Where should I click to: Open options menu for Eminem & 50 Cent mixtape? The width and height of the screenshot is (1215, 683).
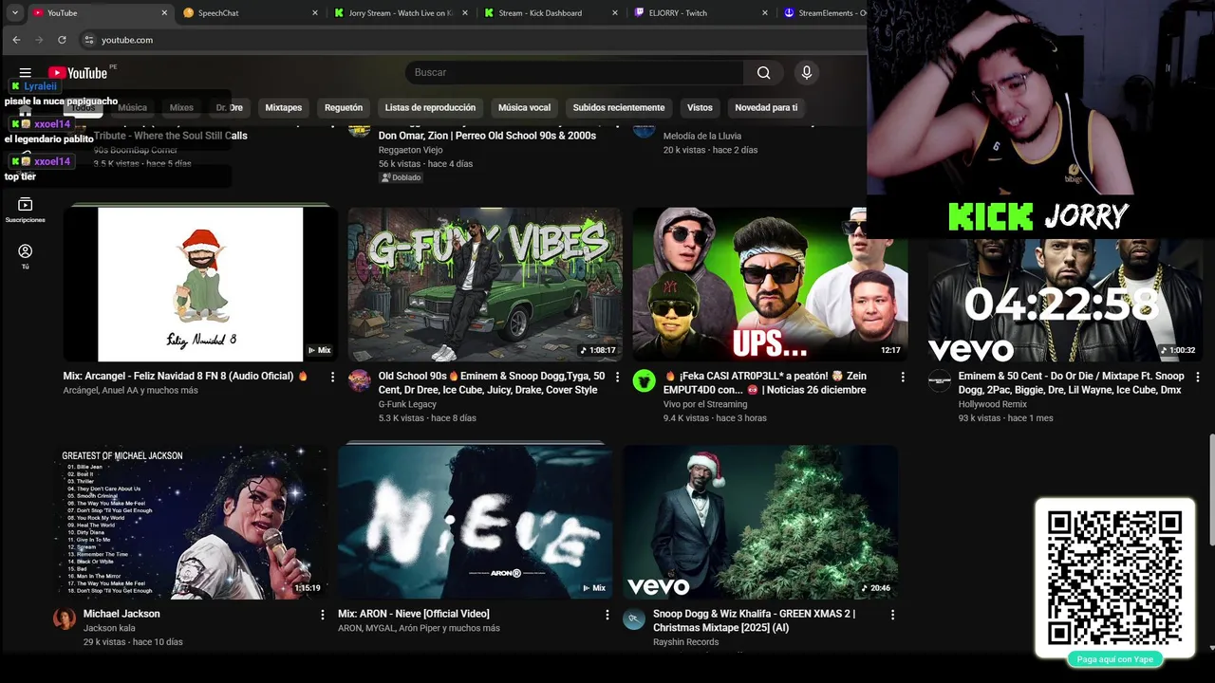click(1197, 377)
